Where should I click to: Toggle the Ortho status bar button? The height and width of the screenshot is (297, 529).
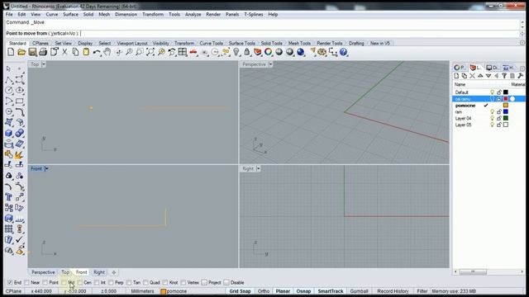click(264, 291)
